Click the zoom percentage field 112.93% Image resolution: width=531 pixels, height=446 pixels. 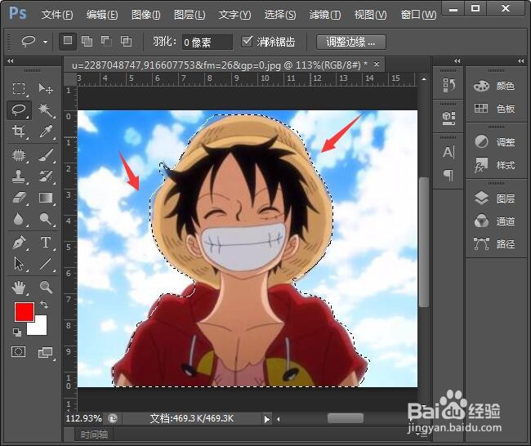[x=83, y=418]
